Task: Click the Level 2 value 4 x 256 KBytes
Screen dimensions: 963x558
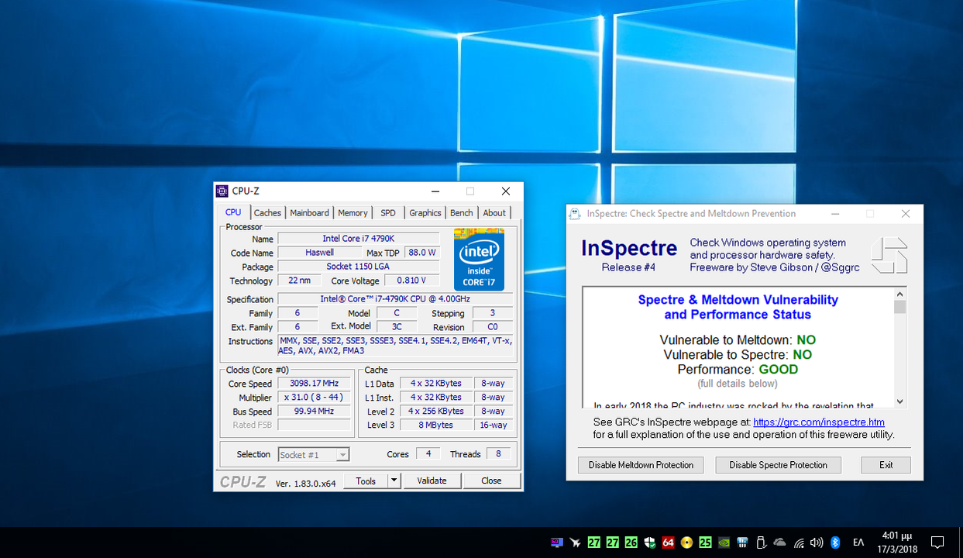Action: click(x=436, y=411)
